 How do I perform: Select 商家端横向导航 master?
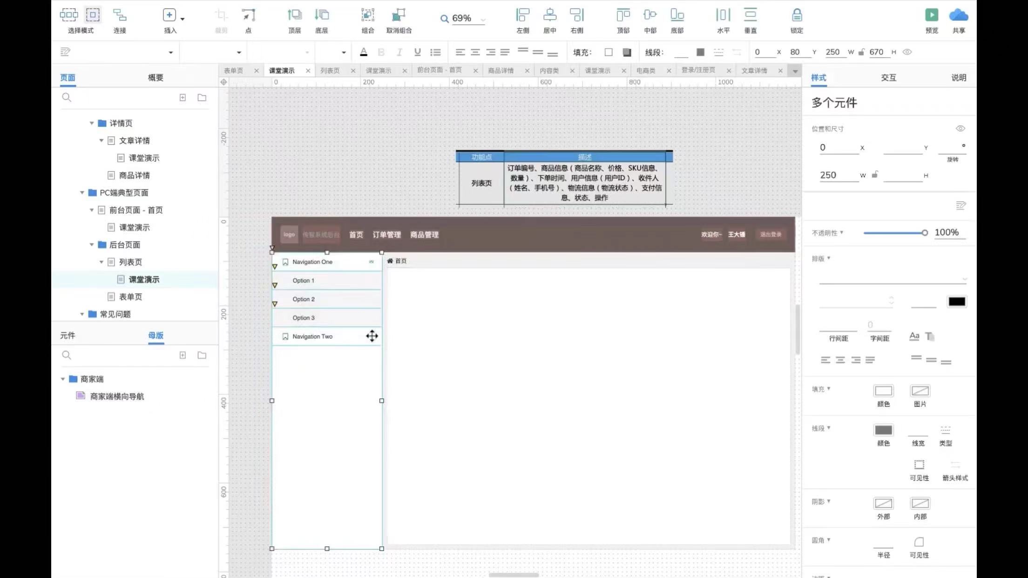coord(117,397)
